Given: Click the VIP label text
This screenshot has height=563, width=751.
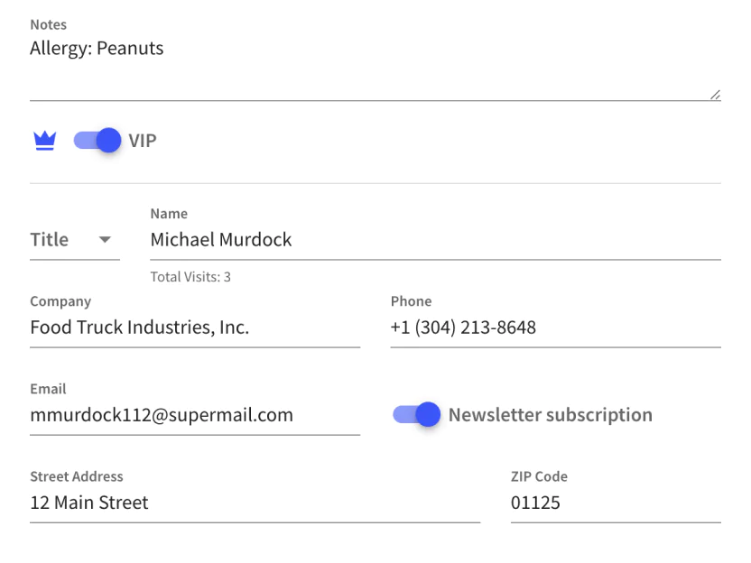Looking at the screenshot, I should [143, 141].
